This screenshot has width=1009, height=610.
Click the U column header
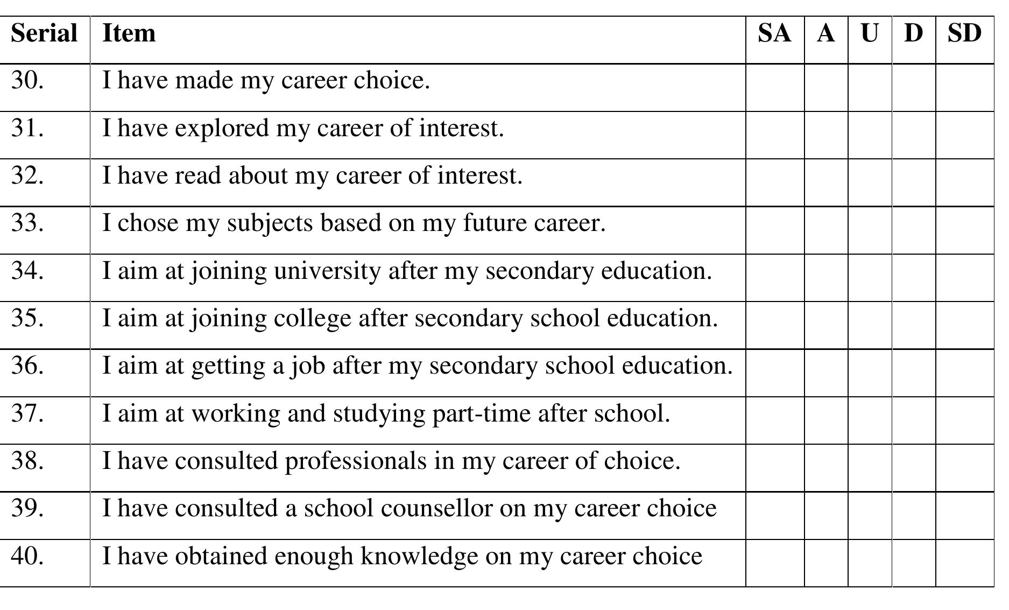[870, 33]
